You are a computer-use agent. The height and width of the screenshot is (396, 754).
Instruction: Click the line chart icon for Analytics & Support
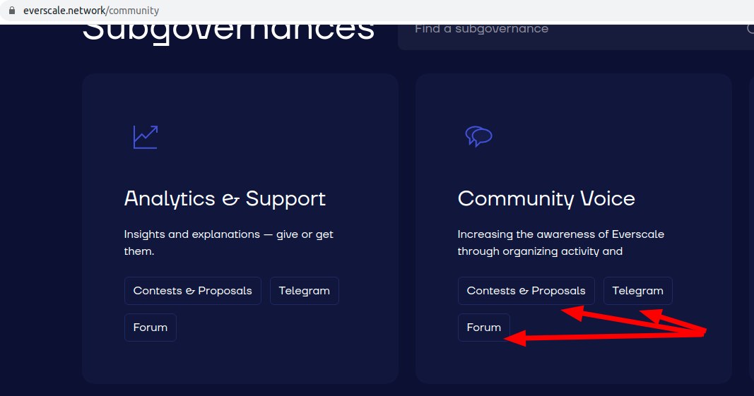point(145,137)
